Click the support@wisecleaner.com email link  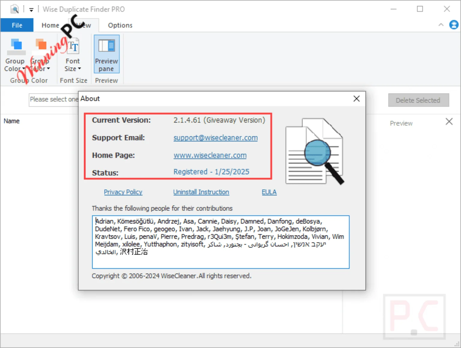215,138
